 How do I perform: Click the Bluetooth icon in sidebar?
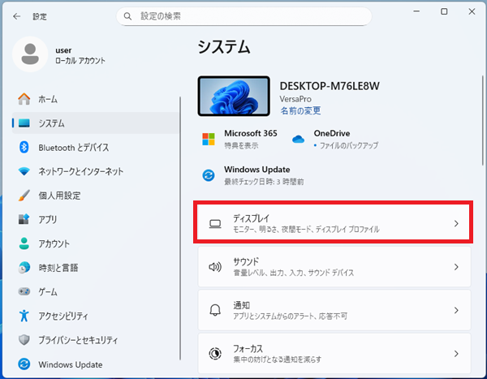click(x=24, y=147)
